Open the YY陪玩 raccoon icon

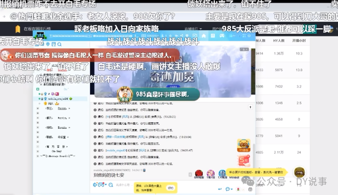243,146
